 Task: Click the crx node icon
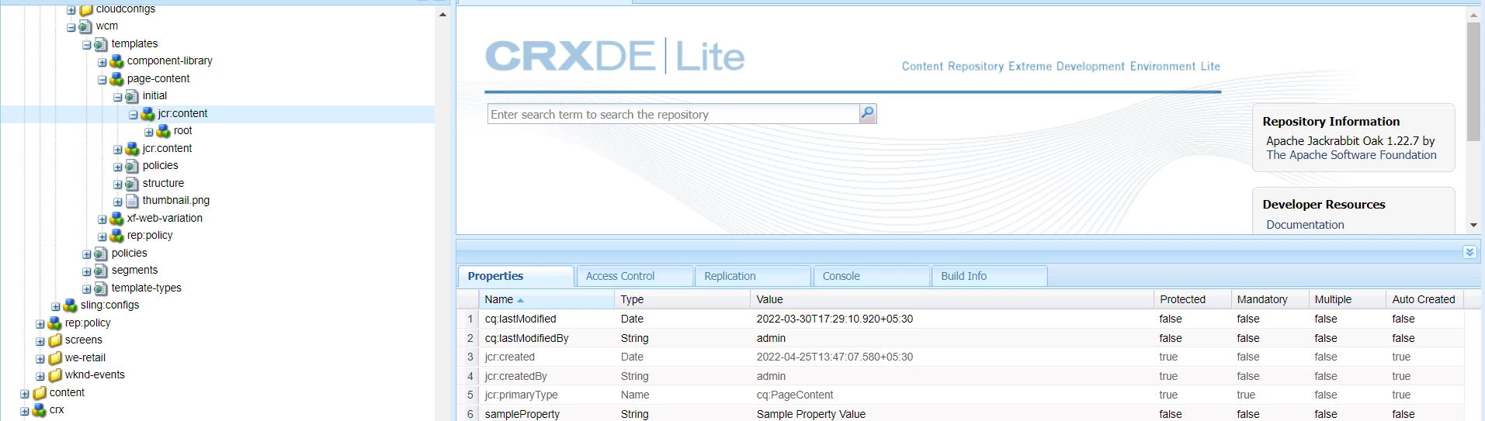pos(39,410)
